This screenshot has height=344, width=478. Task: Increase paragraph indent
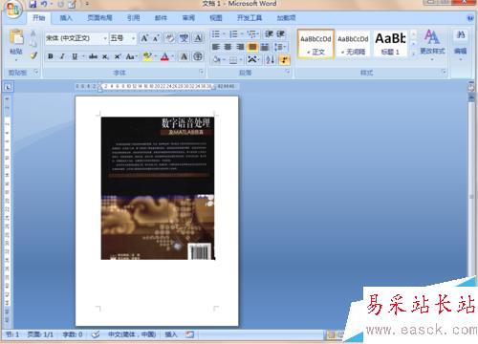coord(280,33)
